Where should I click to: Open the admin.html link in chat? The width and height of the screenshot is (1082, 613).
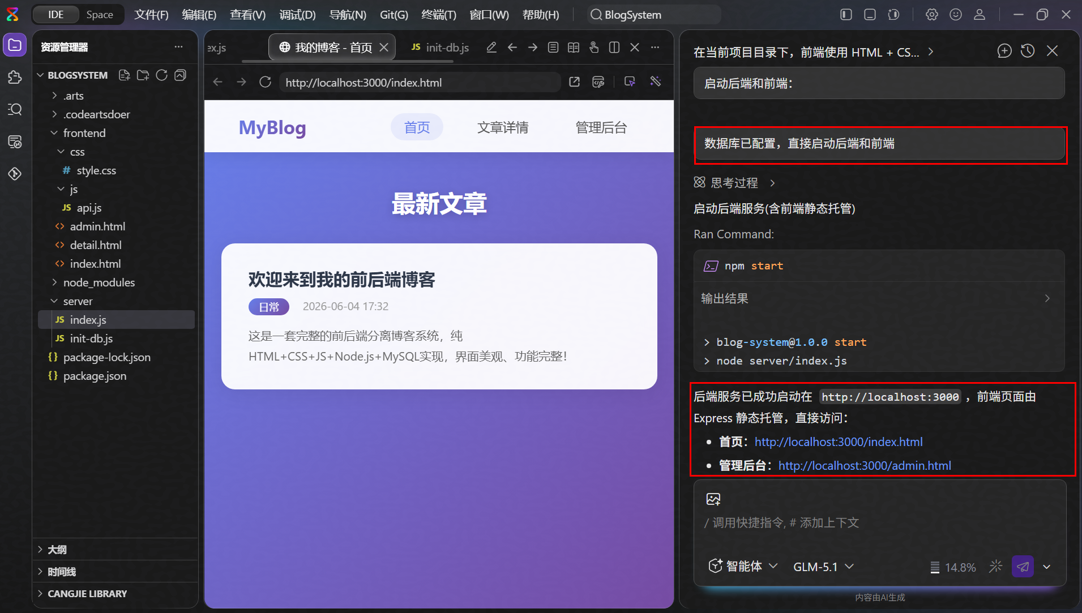(865, 465)
